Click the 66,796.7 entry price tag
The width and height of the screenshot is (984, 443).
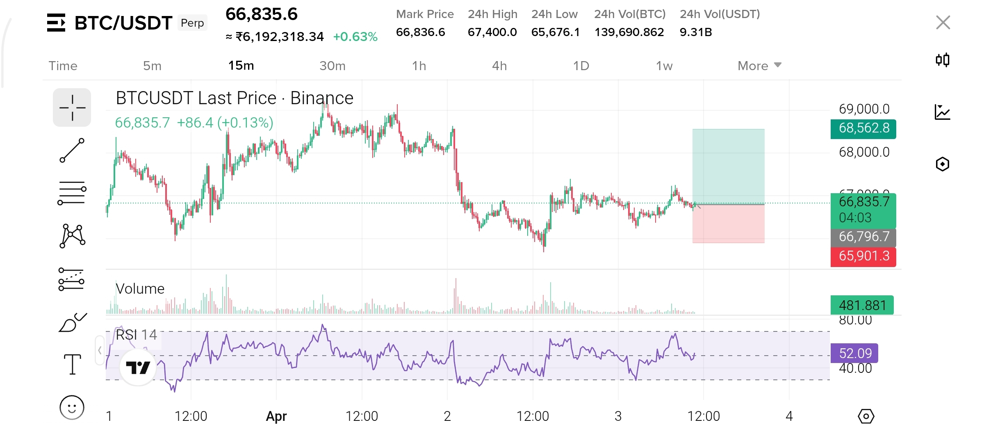tap(863, 237)
